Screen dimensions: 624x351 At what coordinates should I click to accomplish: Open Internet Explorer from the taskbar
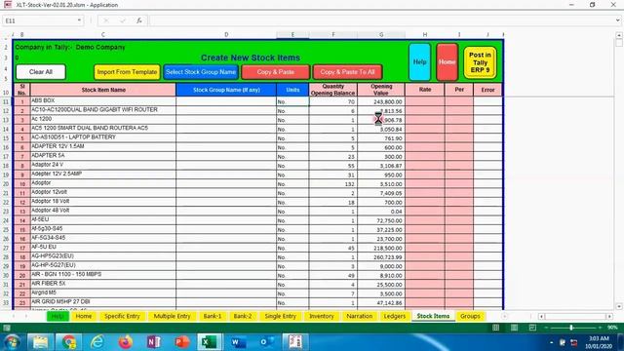97,342
